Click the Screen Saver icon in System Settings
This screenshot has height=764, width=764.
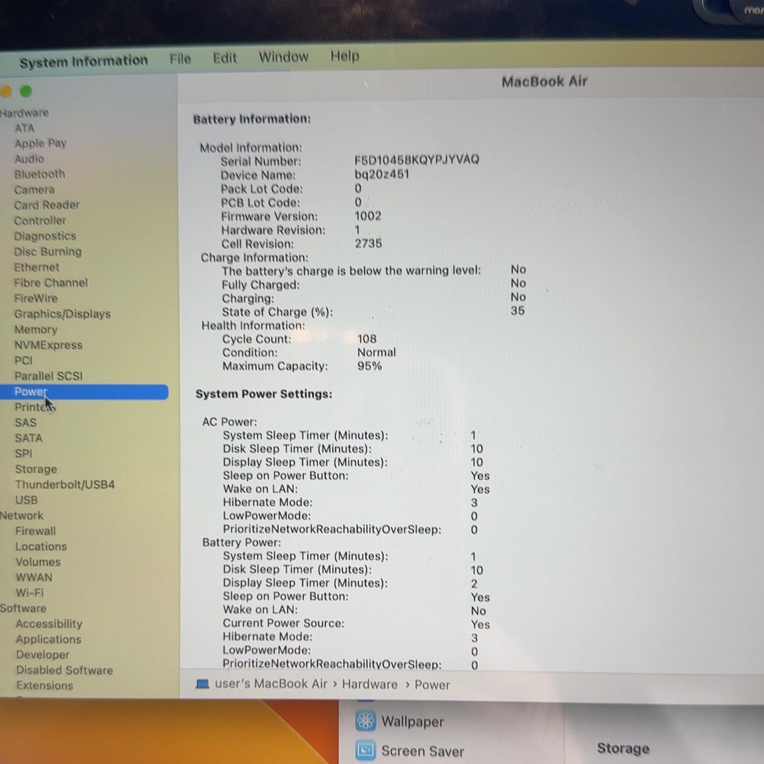pos(366,750)
